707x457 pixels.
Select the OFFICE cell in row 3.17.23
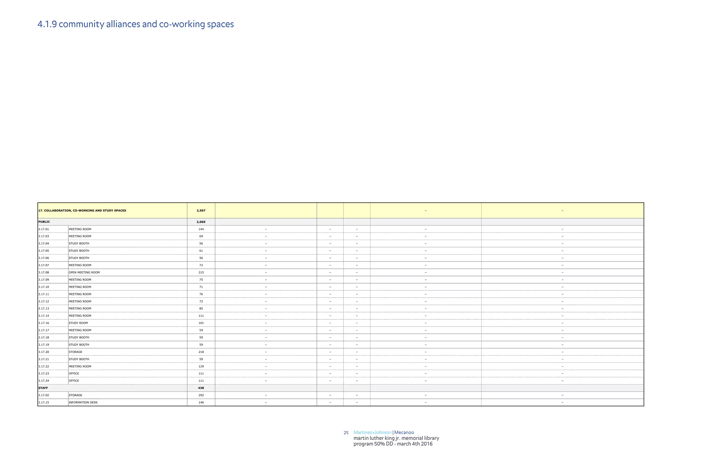coord(74,374)
